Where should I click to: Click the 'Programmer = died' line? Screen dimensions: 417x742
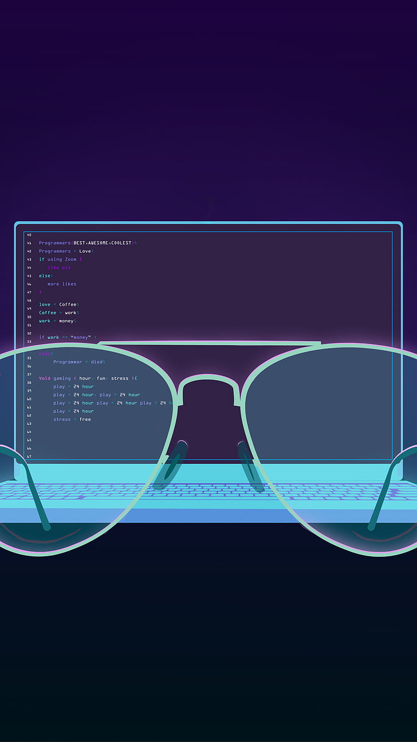click(79, 362)
